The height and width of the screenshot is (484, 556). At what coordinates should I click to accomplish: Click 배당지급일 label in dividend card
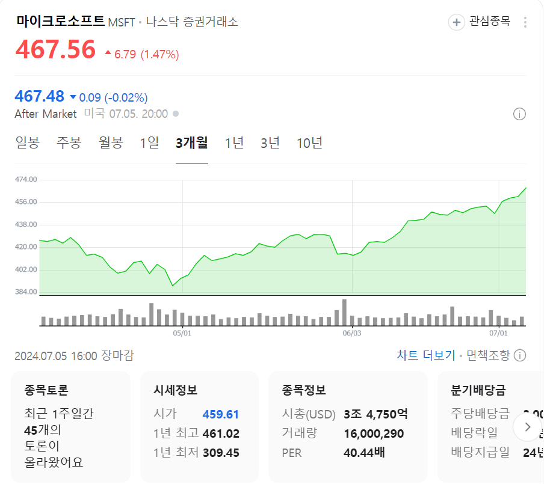point(480,452)
